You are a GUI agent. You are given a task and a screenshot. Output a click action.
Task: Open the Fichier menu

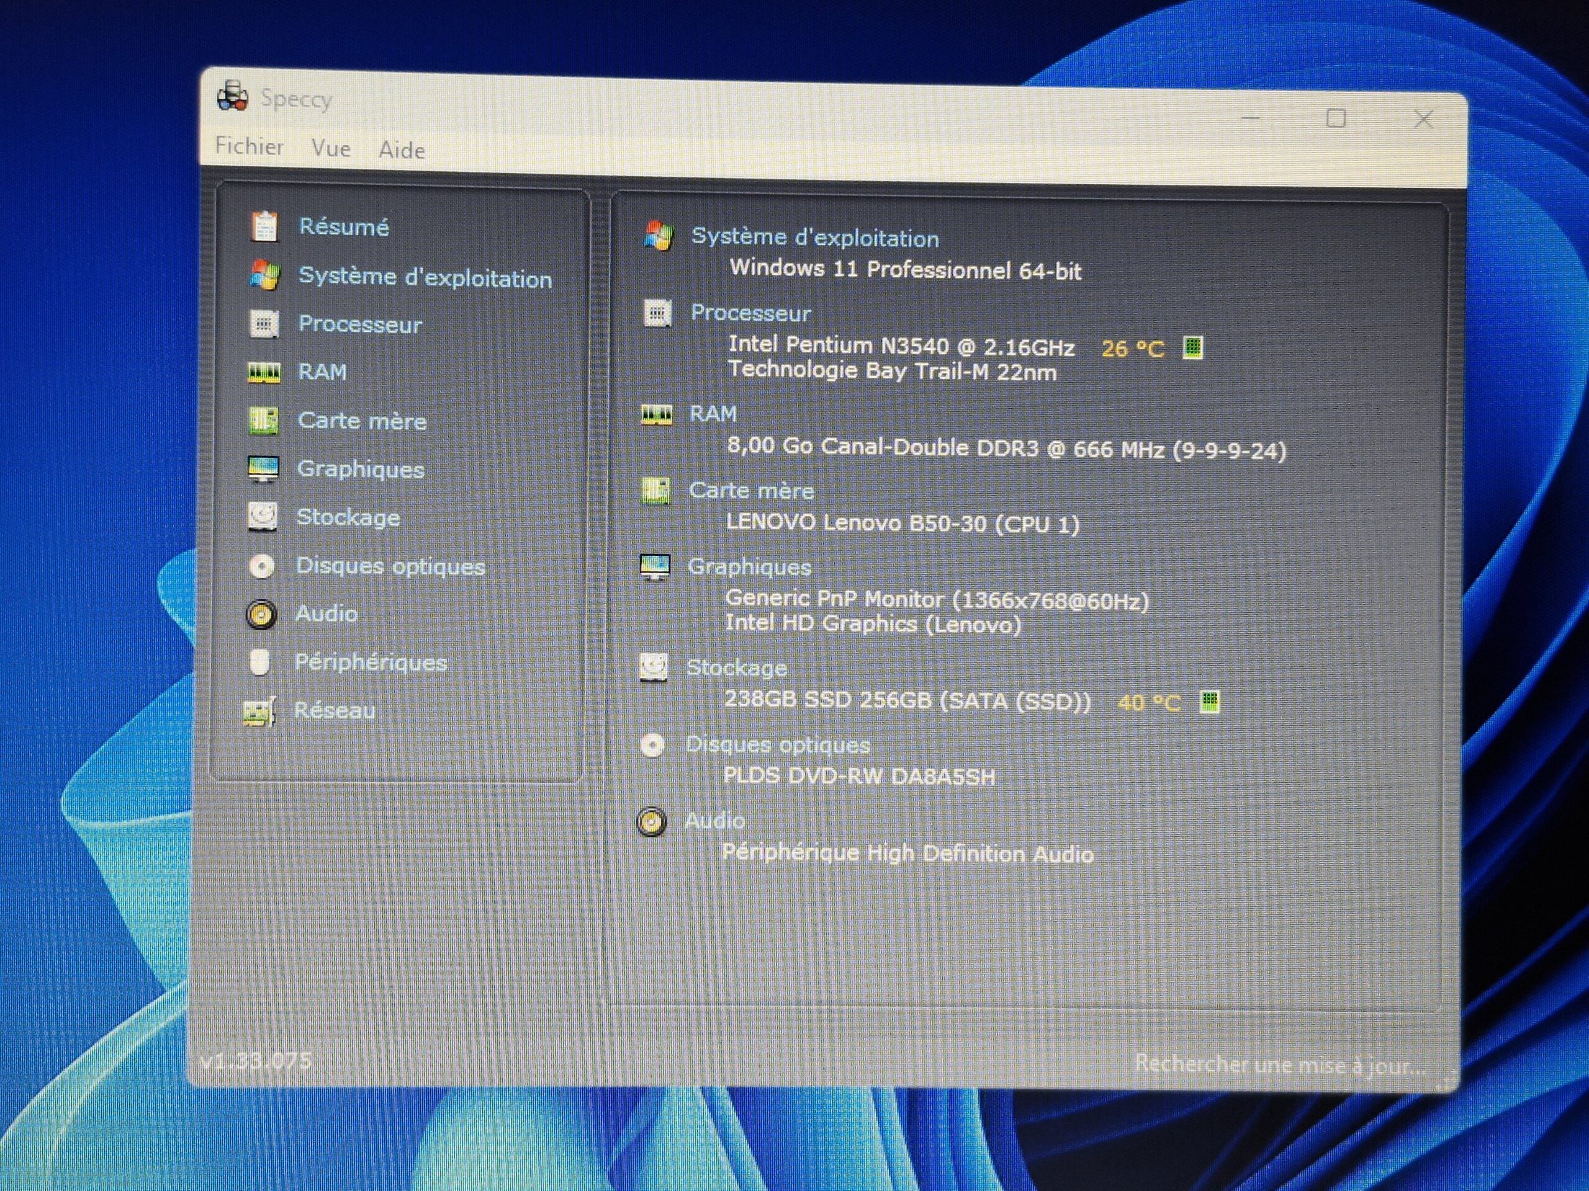click(x=250, y=146)
